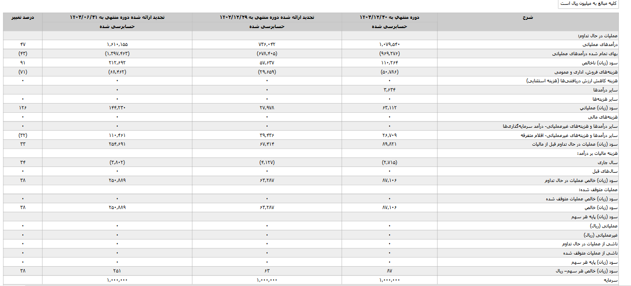
Task: Click the 'کلیه مبالغ به میلیون ریال است' note
Action: 588,3
